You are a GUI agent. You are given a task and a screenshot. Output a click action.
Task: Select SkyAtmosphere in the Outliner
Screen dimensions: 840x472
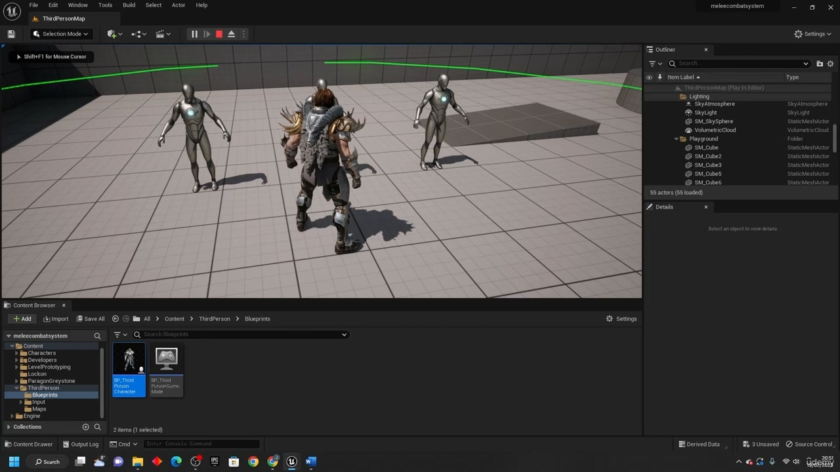[714, 104]
